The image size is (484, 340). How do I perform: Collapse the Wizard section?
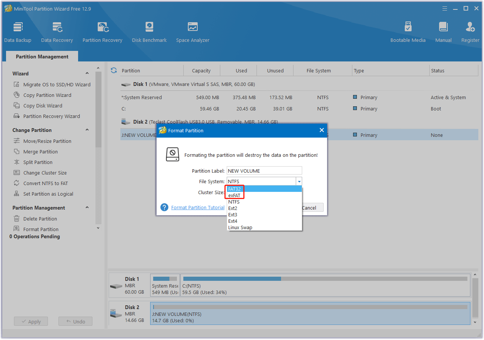pyautogui.click(x=87, y=74)
